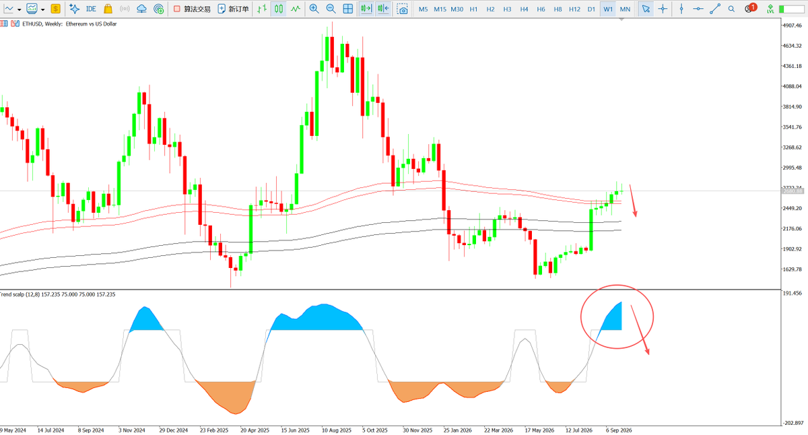Choose the D1 daily timeframe

(591, 9)
